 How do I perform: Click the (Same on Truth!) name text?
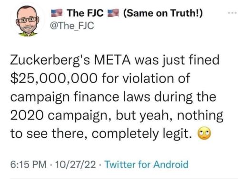(163, 13)
